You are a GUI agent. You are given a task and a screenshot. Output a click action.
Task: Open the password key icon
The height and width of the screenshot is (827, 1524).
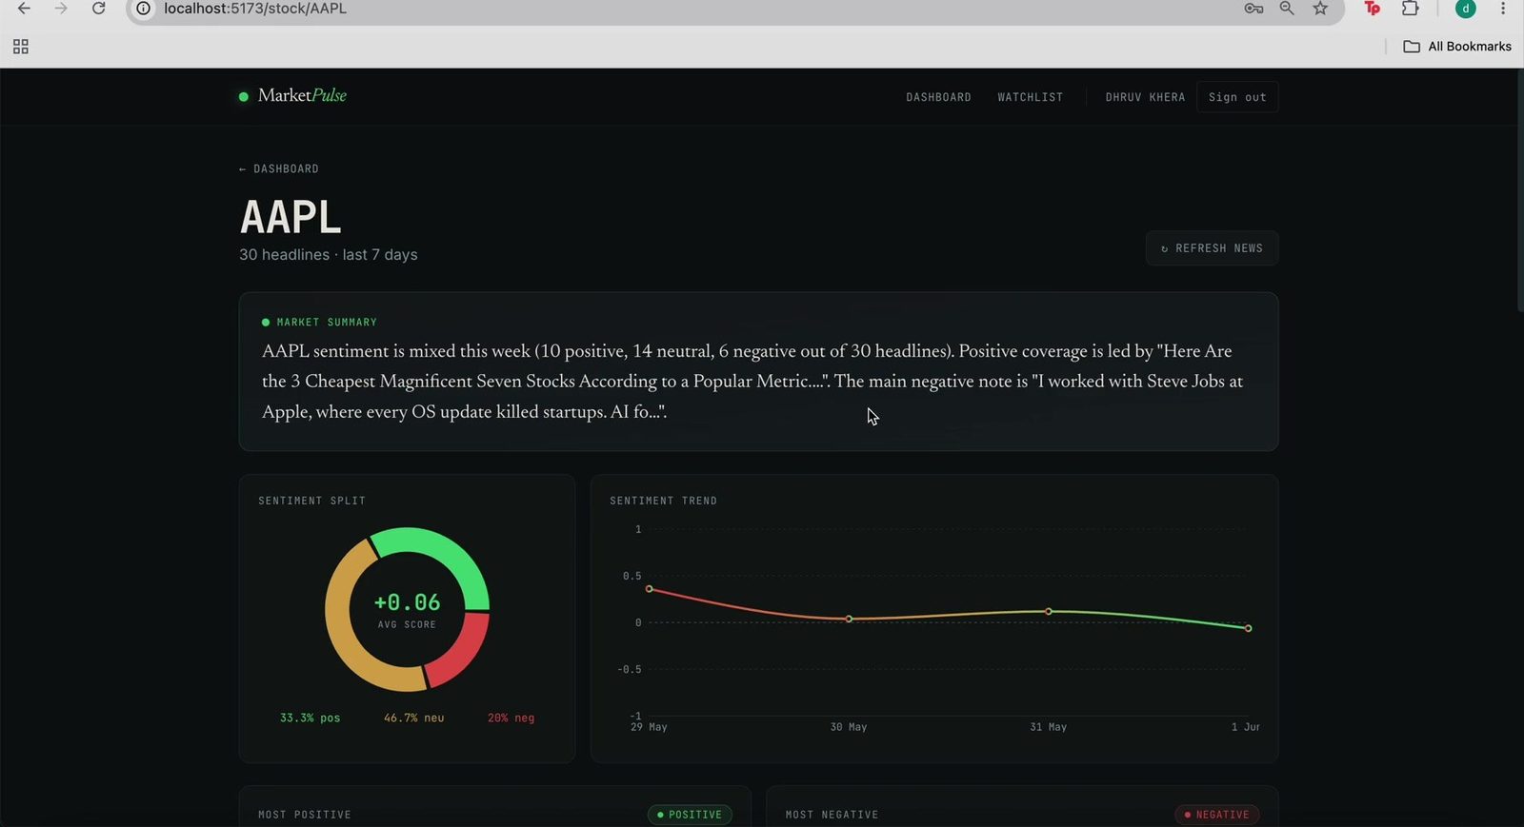tap(1253, 9)
